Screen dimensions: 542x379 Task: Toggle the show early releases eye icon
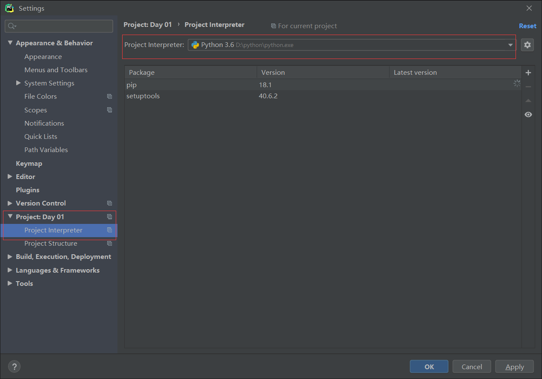tap(528, 115)
